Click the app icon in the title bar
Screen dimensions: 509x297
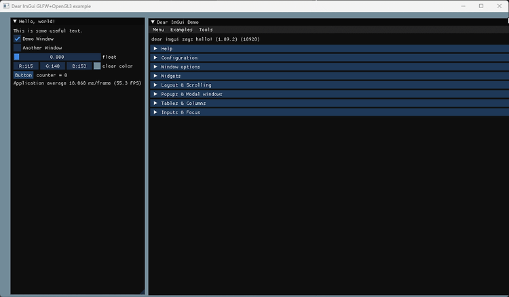6,6
